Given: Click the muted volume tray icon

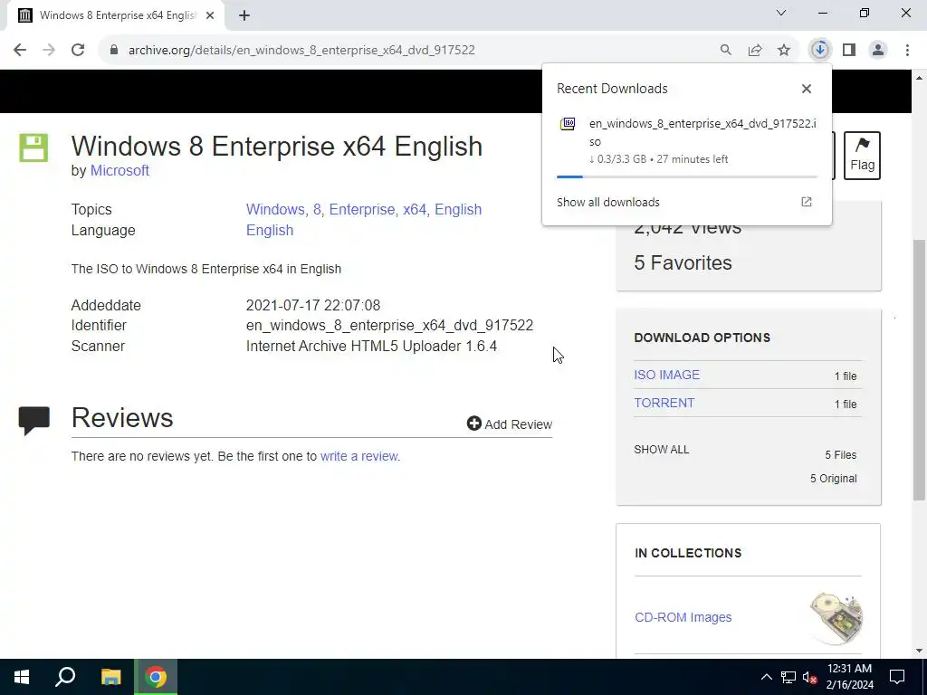Looking at the screenshot, I should coord(810,677).
